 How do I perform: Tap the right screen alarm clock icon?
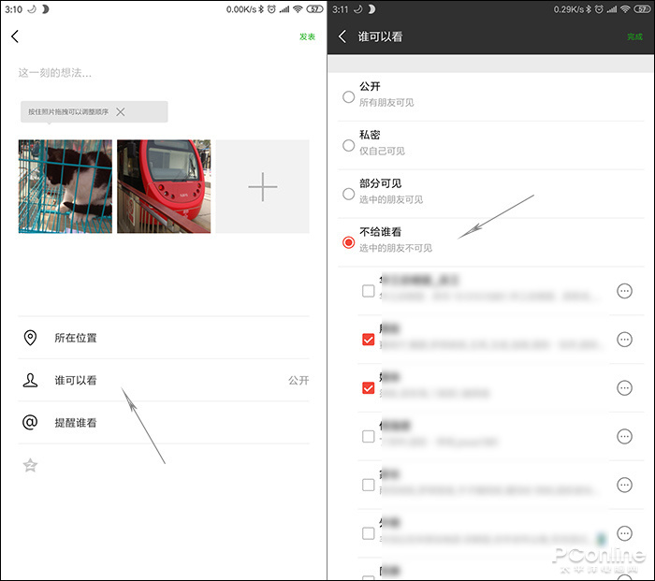click(x=599, y=9)
